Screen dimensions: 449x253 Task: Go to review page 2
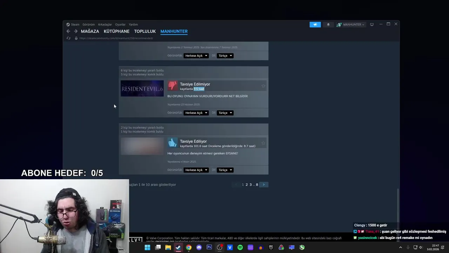coord(247,185)
